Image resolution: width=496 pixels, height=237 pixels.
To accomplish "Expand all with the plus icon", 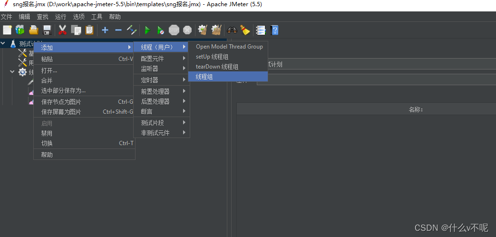I will point(105,30).
